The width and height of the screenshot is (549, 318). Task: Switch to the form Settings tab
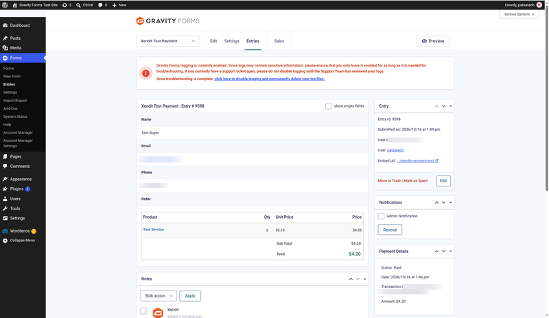231,41
